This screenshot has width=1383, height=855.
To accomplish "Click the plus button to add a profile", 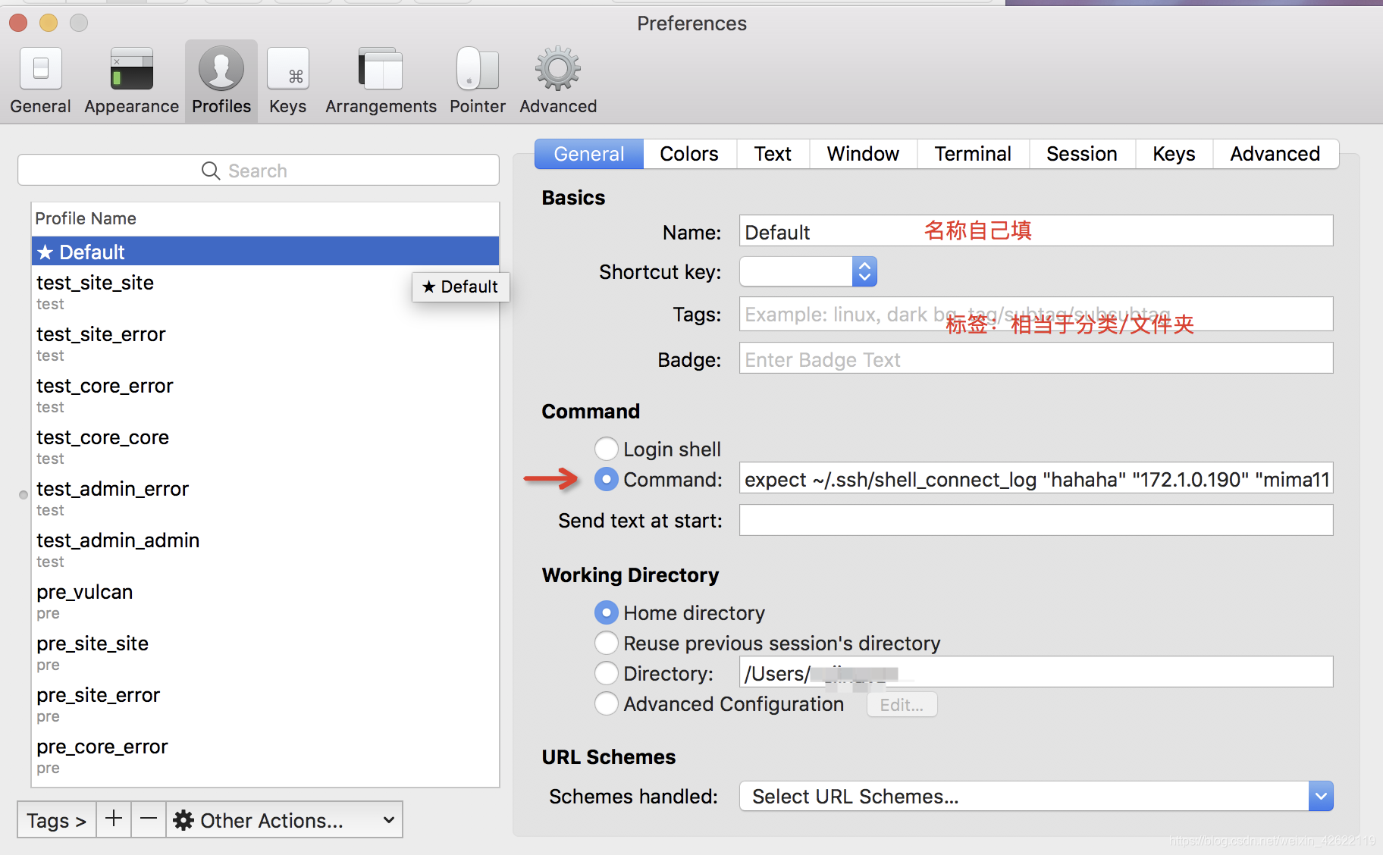I will coord(114,819).
